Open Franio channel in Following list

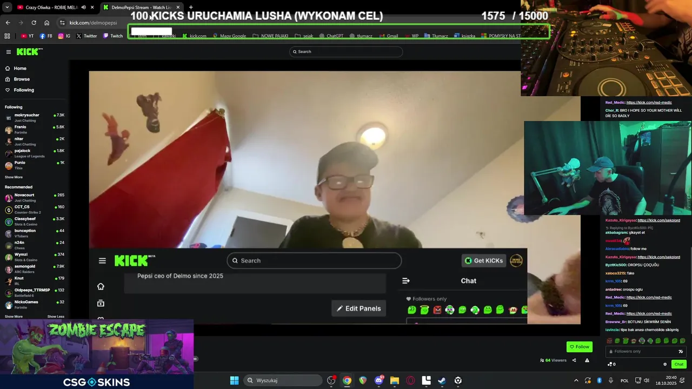35,129
